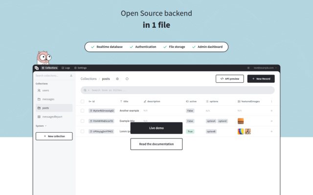Sort by the active column header
Viewport: 313px width, 195px height.
tap(191, 101)
